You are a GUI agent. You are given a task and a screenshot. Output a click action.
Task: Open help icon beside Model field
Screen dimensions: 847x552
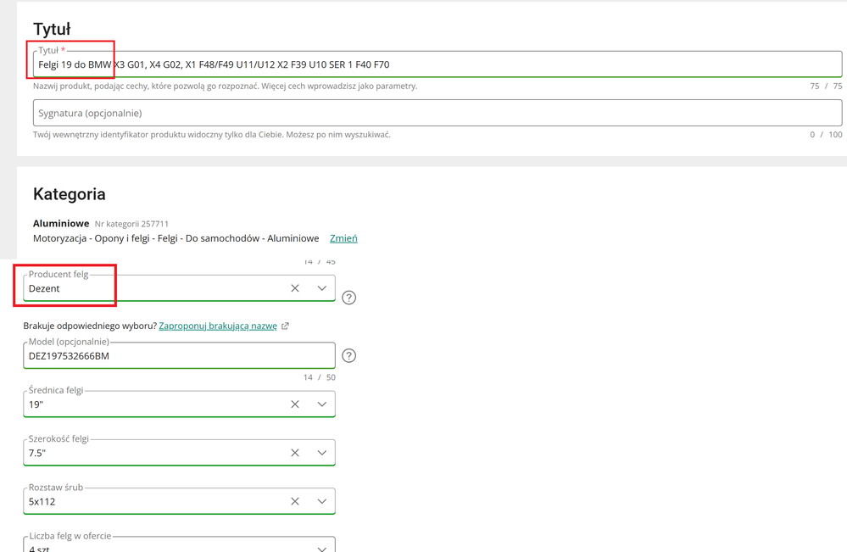coord(348,356)
